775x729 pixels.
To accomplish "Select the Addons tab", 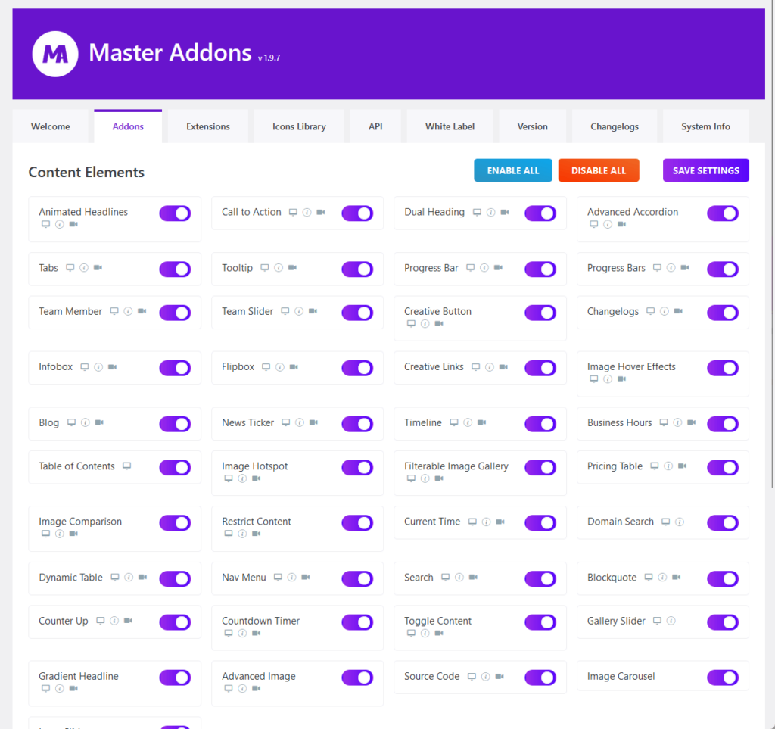I will click(x=128, y=126).
